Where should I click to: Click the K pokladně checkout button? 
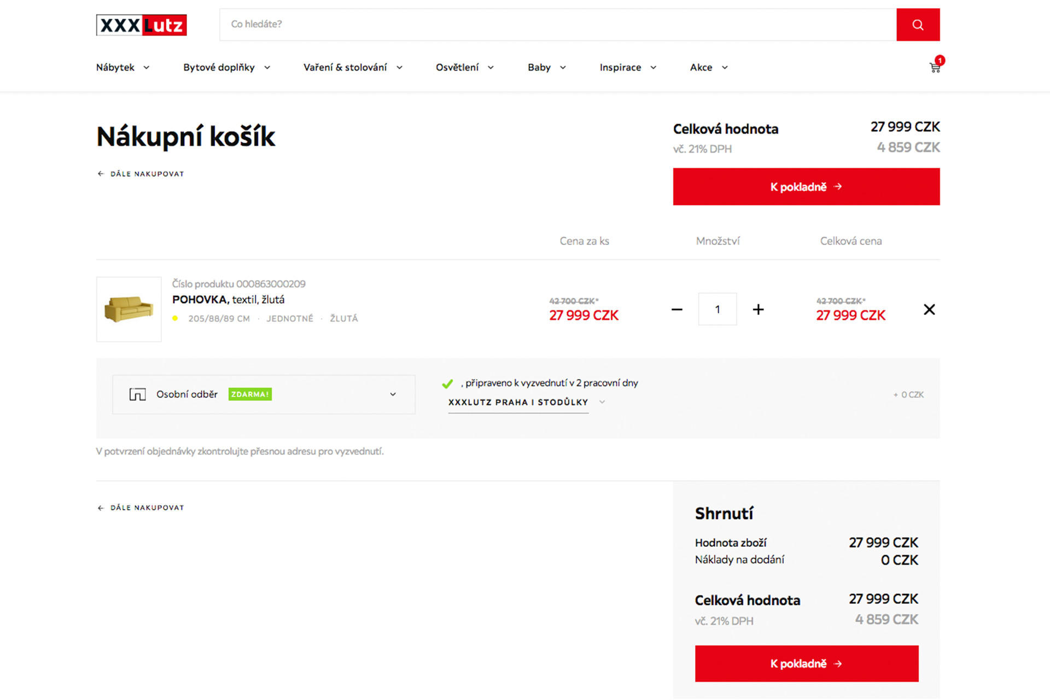pyautogui.click(x=806, y=186)
